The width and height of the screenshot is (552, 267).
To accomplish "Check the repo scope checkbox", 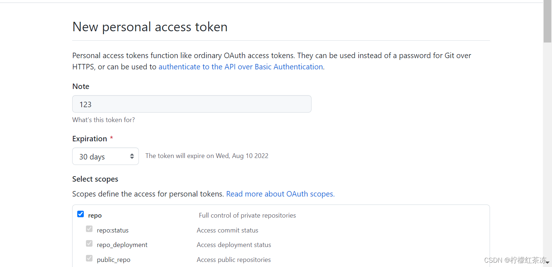I will (x=81, y=214).
